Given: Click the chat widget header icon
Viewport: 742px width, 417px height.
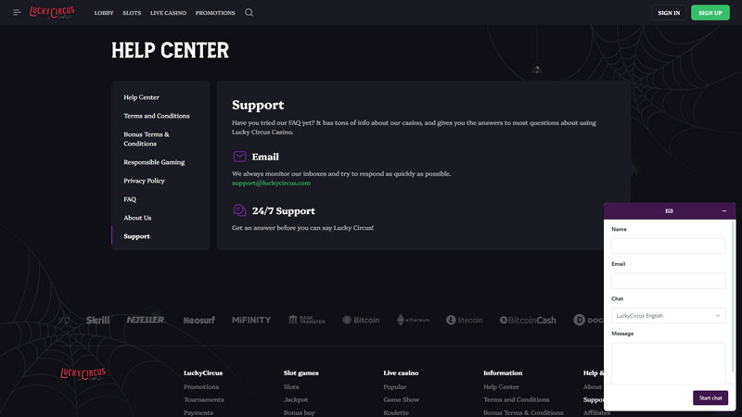Looking at the screenshot, I should coord(669,211).
